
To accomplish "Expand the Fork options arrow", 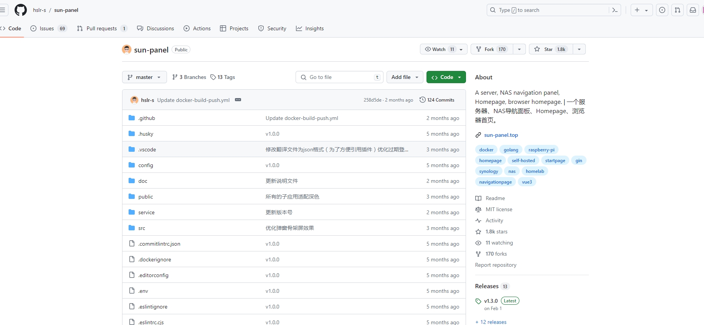I will click(519, 49).
